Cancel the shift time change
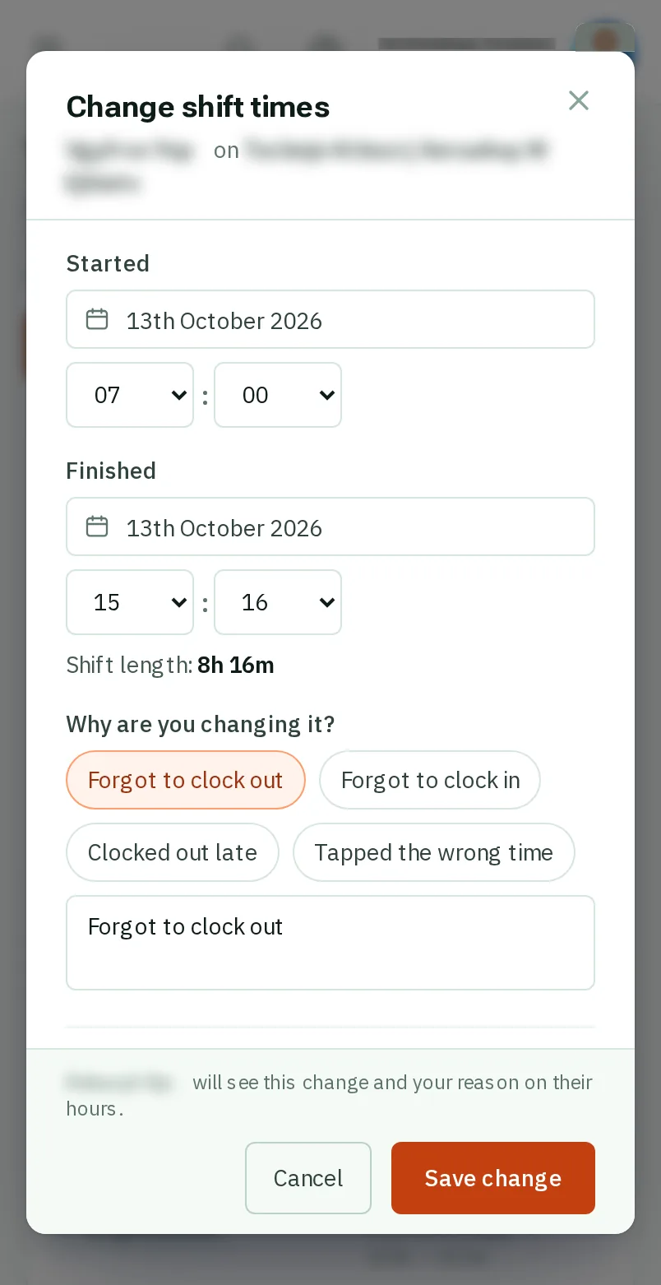The height and width of the screenshot is (1285, 661). pos(308,1178)
